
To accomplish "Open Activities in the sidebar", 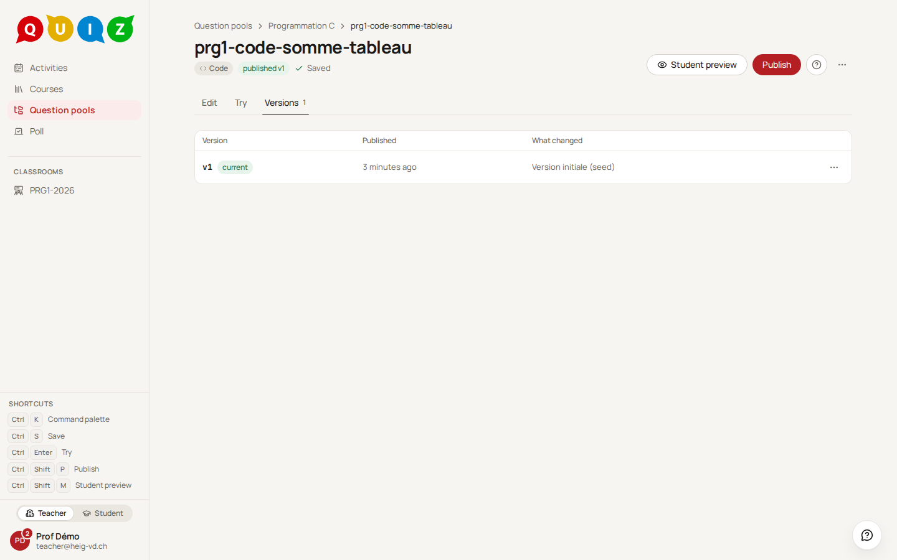I will pos(75,68).
